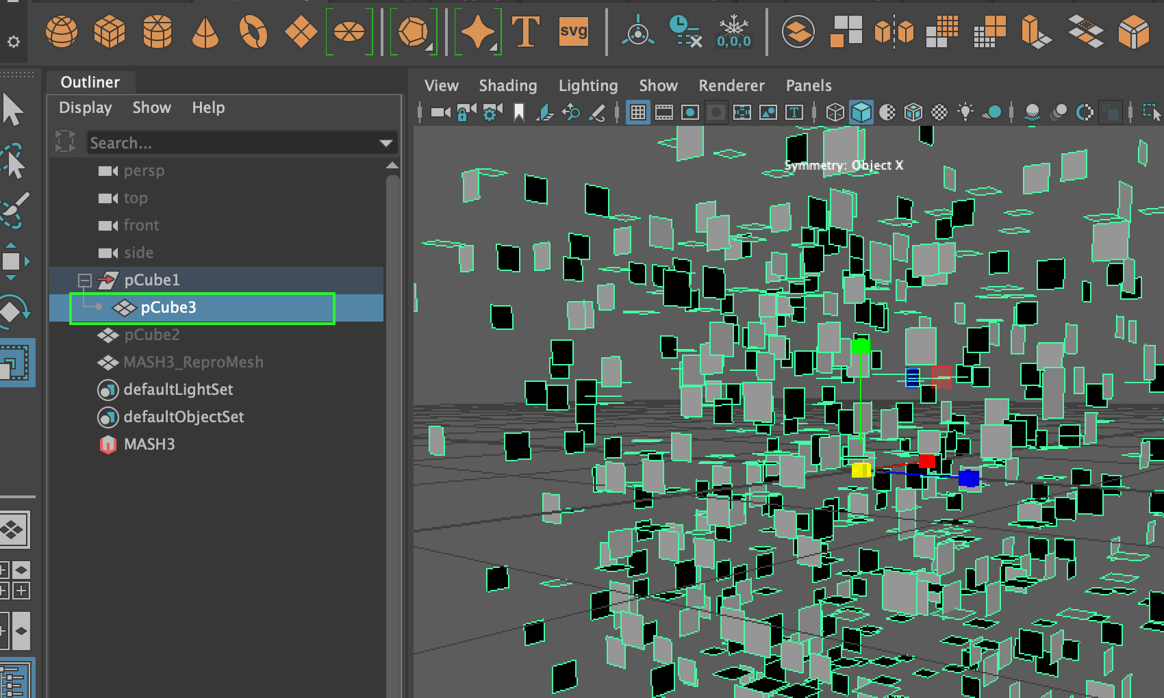The image size is (1164, 698).
Task: Collapse the pCube1 hierarchy
Action: pos(85,280)
